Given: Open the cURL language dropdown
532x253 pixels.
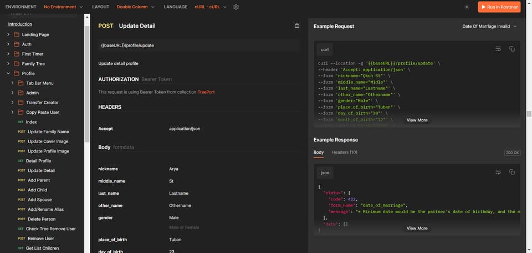Looking at the screenshot, I should 211,7.
